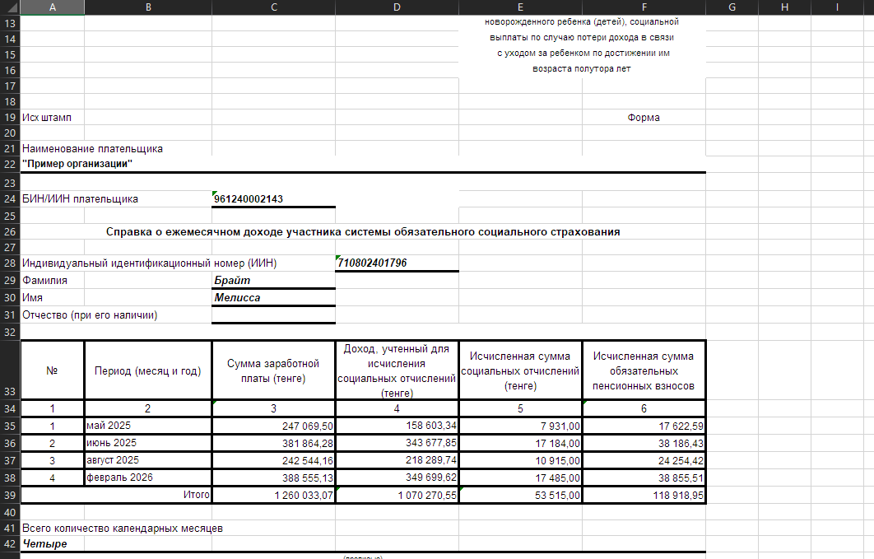874x559 pixels.
Task: Click the surname cell containing Брайт
Action: pyautogui.click(x=273, y=281)
